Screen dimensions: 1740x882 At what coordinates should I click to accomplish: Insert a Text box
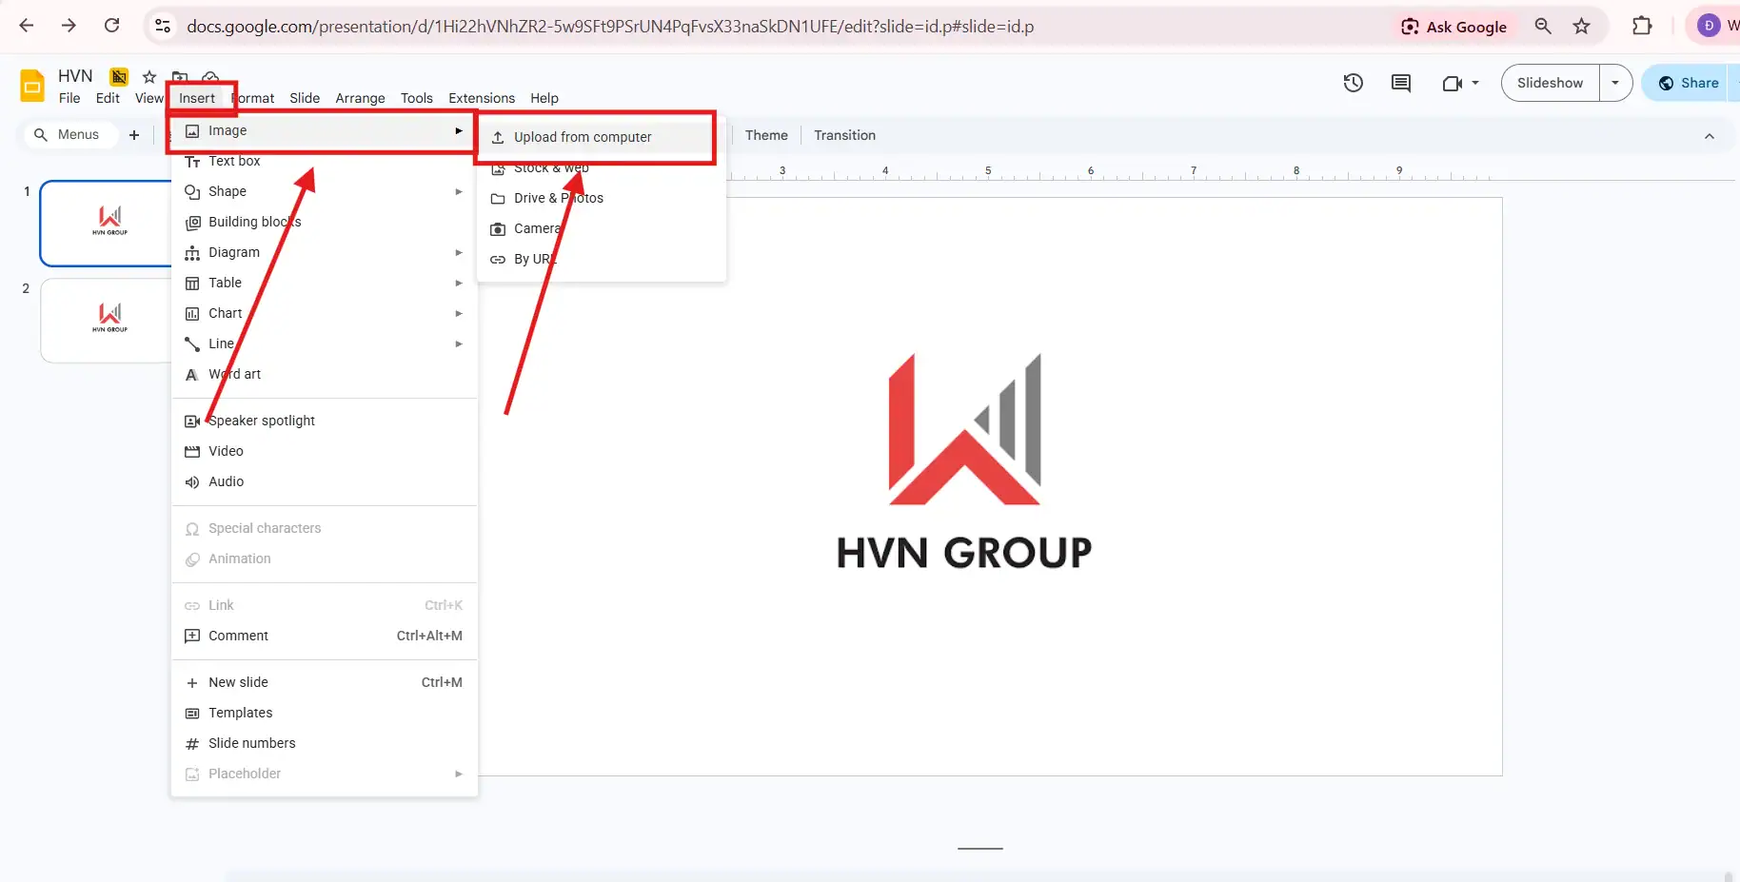tap(234, 162)
